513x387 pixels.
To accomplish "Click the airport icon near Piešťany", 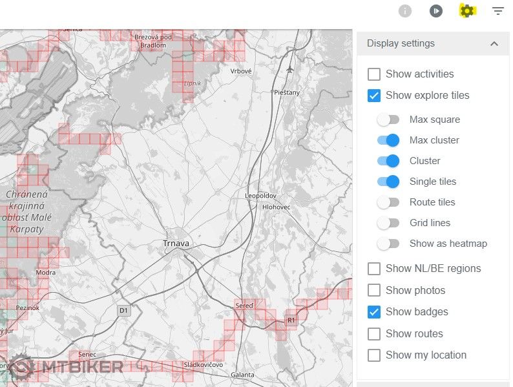I will point(289,70).
